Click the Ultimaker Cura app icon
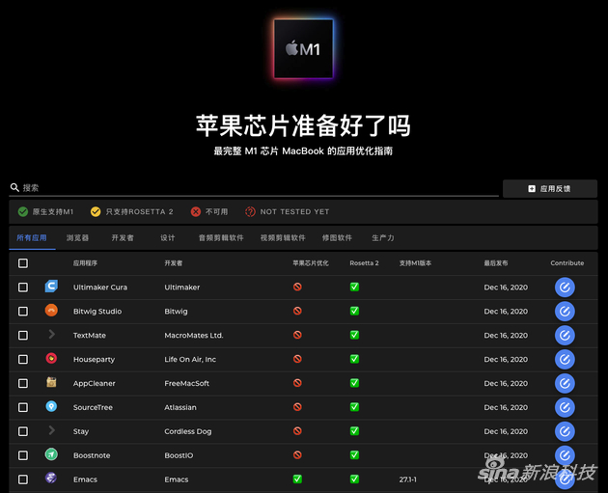This screenshot has height=493, width=608. pos(51,287)
